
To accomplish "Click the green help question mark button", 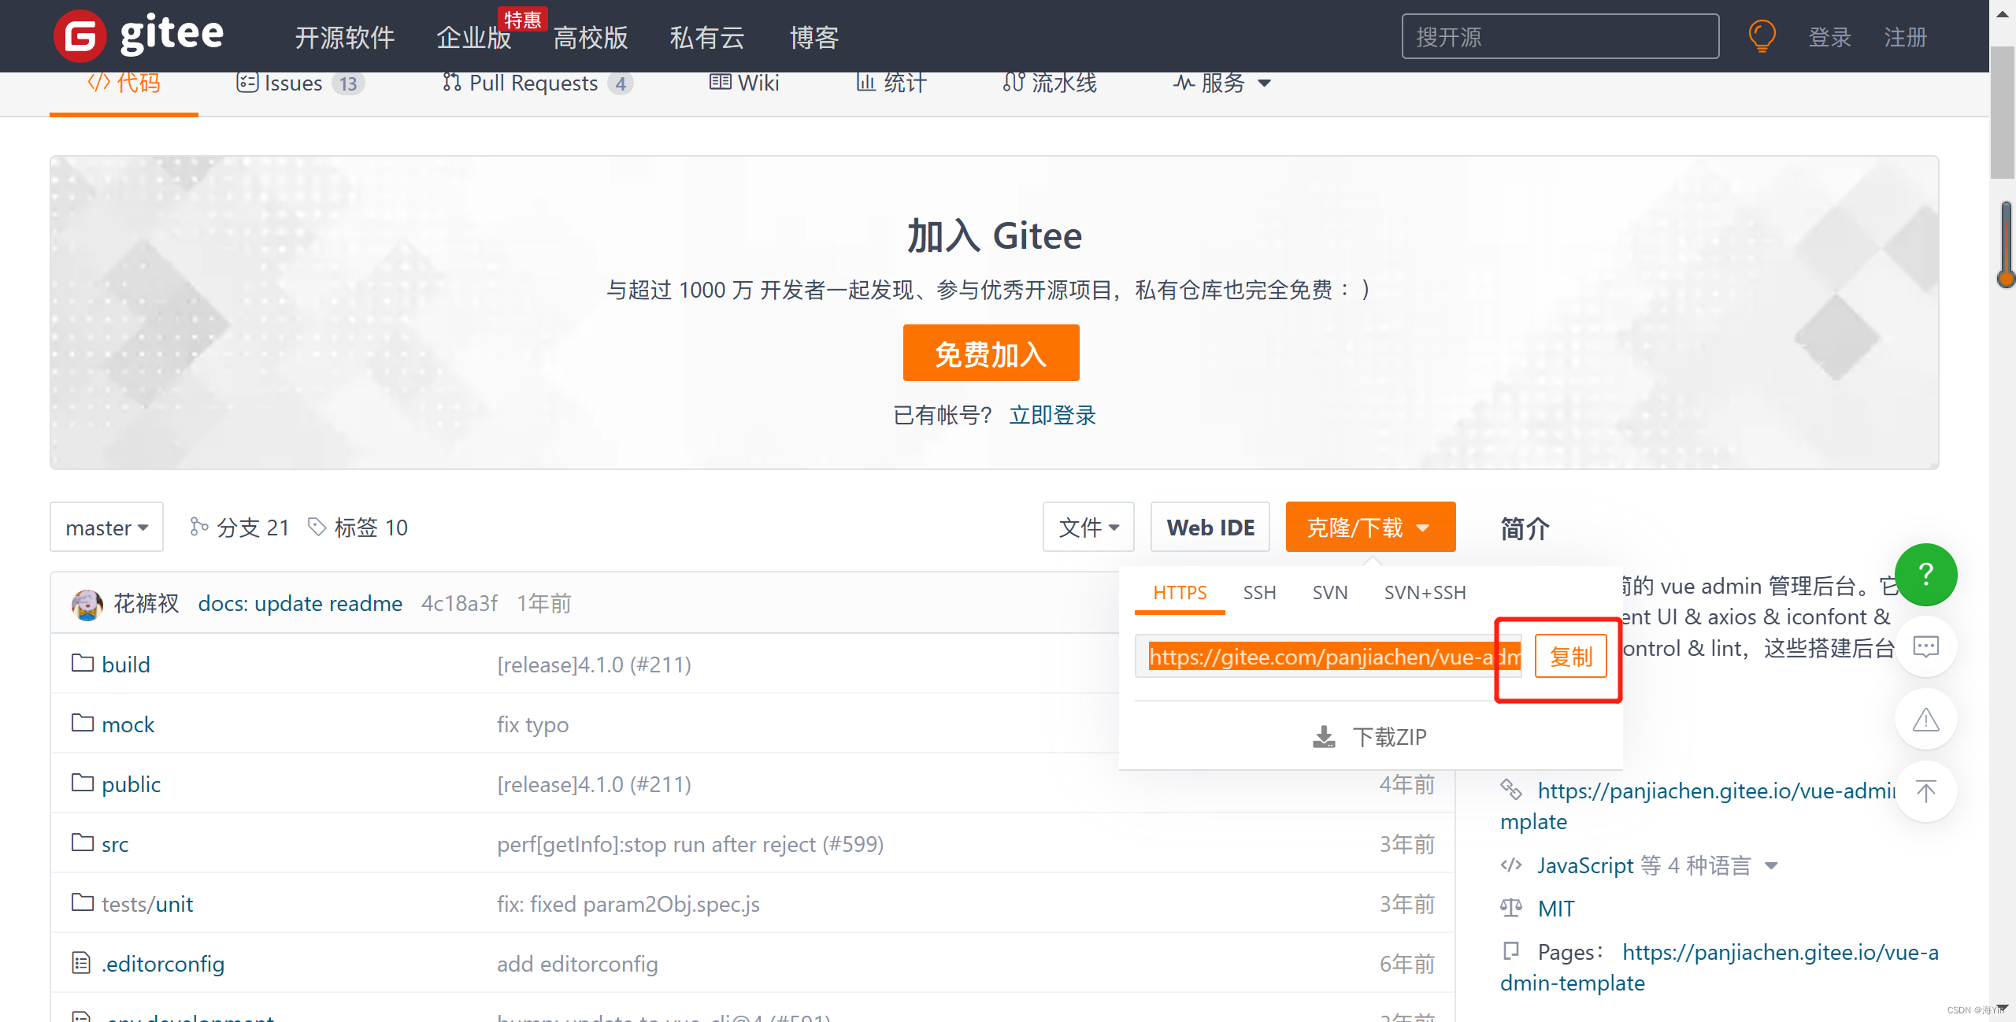I will click(x=1925, y=574).
